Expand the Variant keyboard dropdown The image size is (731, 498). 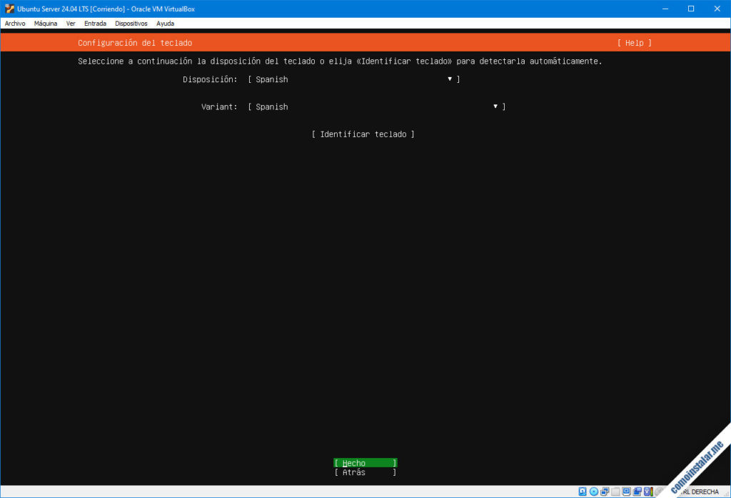click(377, 107)
